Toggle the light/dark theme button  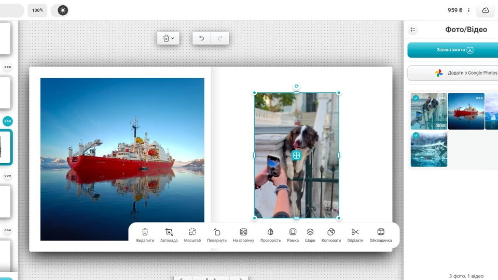(63, 10)
